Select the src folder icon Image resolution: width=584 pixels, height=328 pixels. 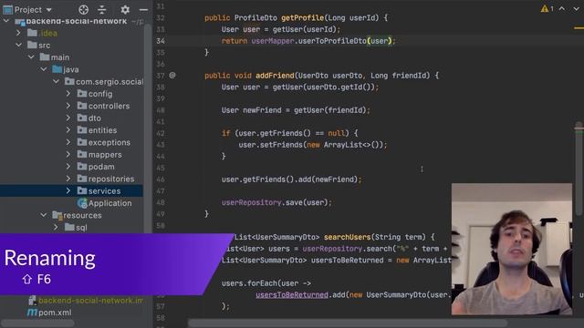(33, 45)
